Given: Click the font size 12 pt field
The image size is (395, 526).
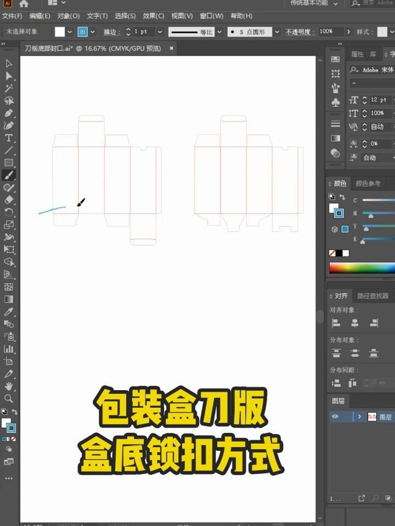Looking at the screenshot, I should tap(381, 100).
